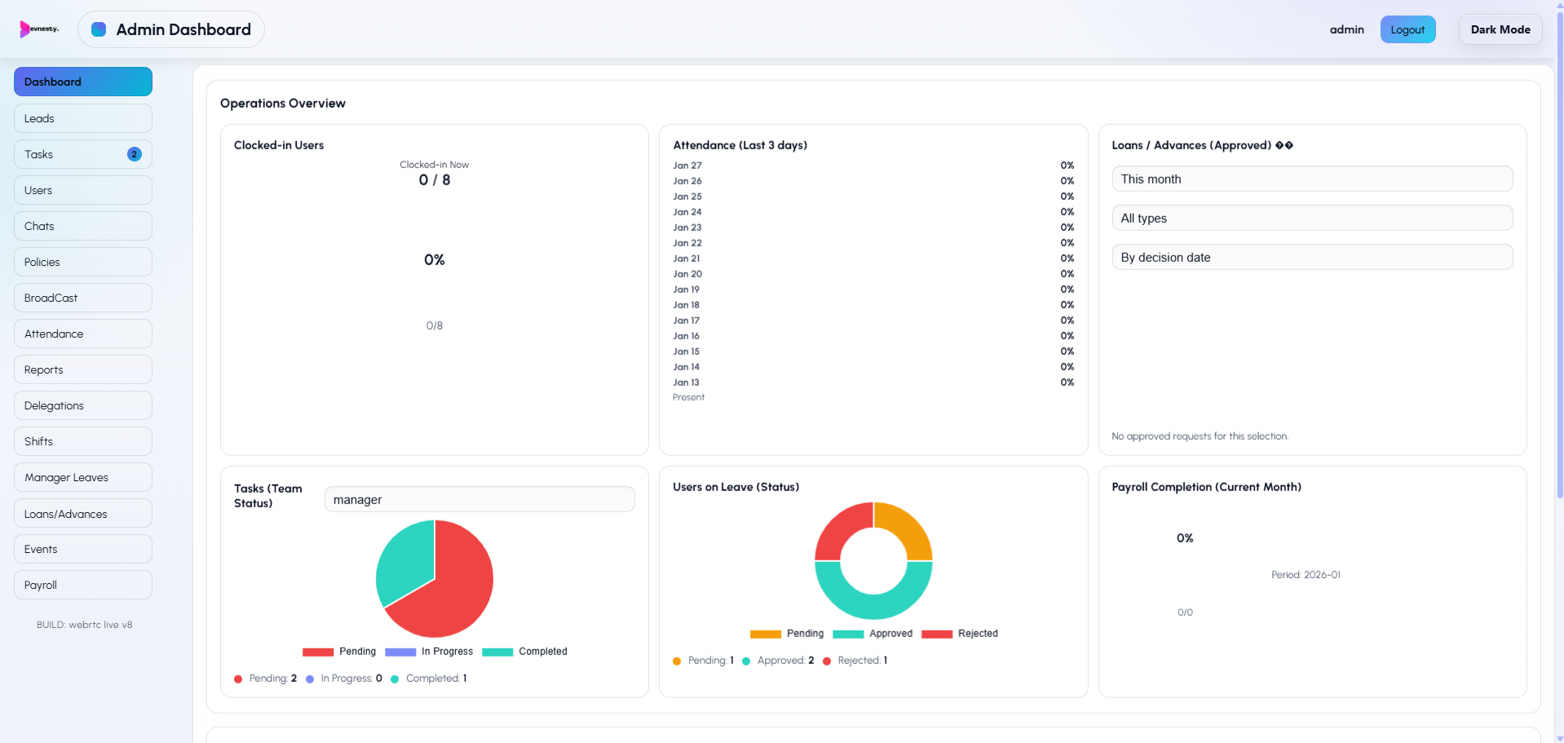Click the devnesty logo
Image resolution: width=1564 pixels, height=743 pixels.
tap(39, 29)
